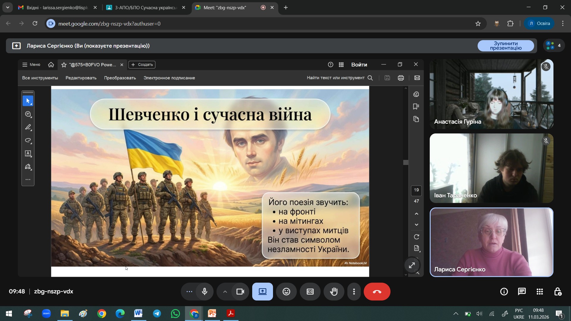Turn off the camera in Meet

pos(240,292)
